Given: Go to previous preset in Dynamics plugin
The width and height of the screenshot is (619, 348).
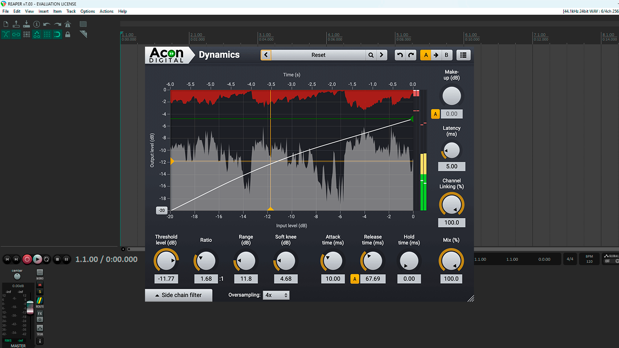Looking at the screenshot, I should coord(266,55).
